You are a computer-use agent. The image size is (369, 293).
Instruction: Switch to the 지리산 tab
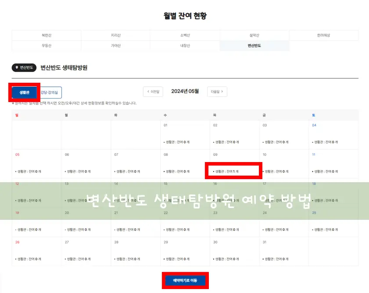[x=115, y=35]
